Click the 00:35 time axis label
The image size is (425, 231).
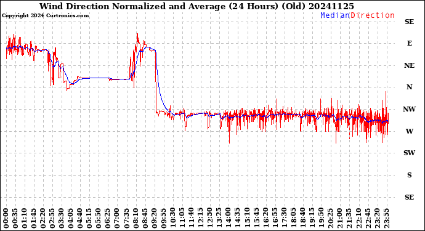click(x=15, y=218)
